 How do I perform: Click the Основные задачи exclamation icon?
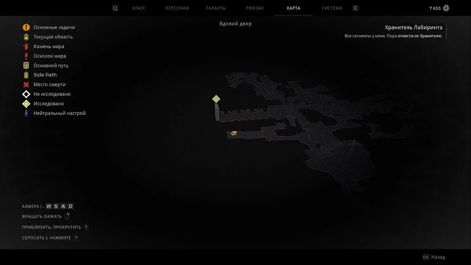coord(26,27)
